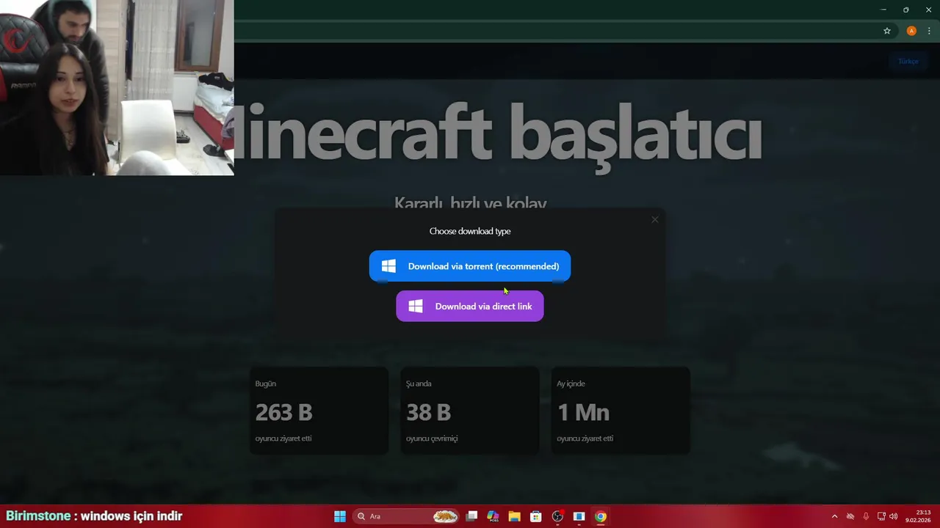Open the blue window app in taskbar

click(x=579, y=516)
